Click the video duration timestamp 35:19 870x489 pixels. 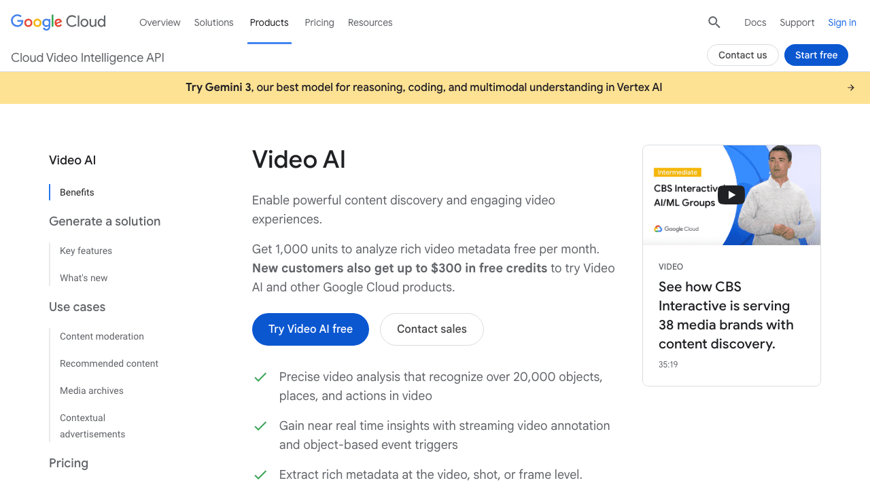pyautogui.click(x=667, y=364)
